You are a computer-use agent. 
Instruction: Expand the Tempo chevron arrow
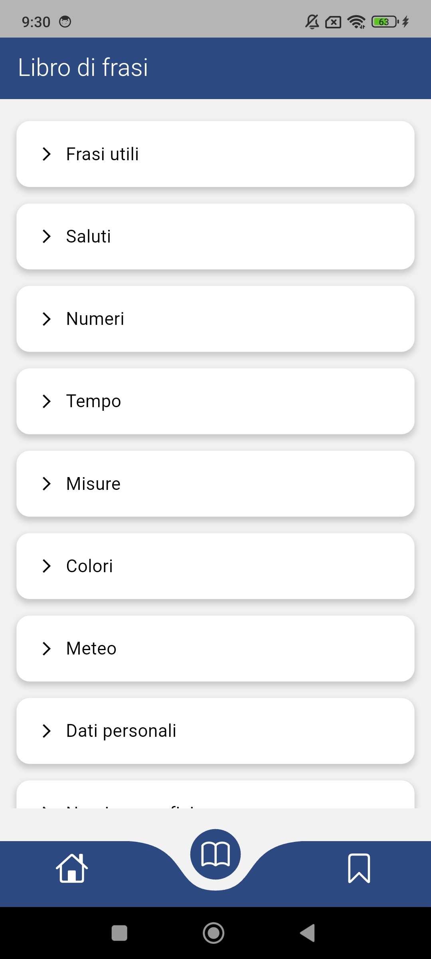[47, 401]
